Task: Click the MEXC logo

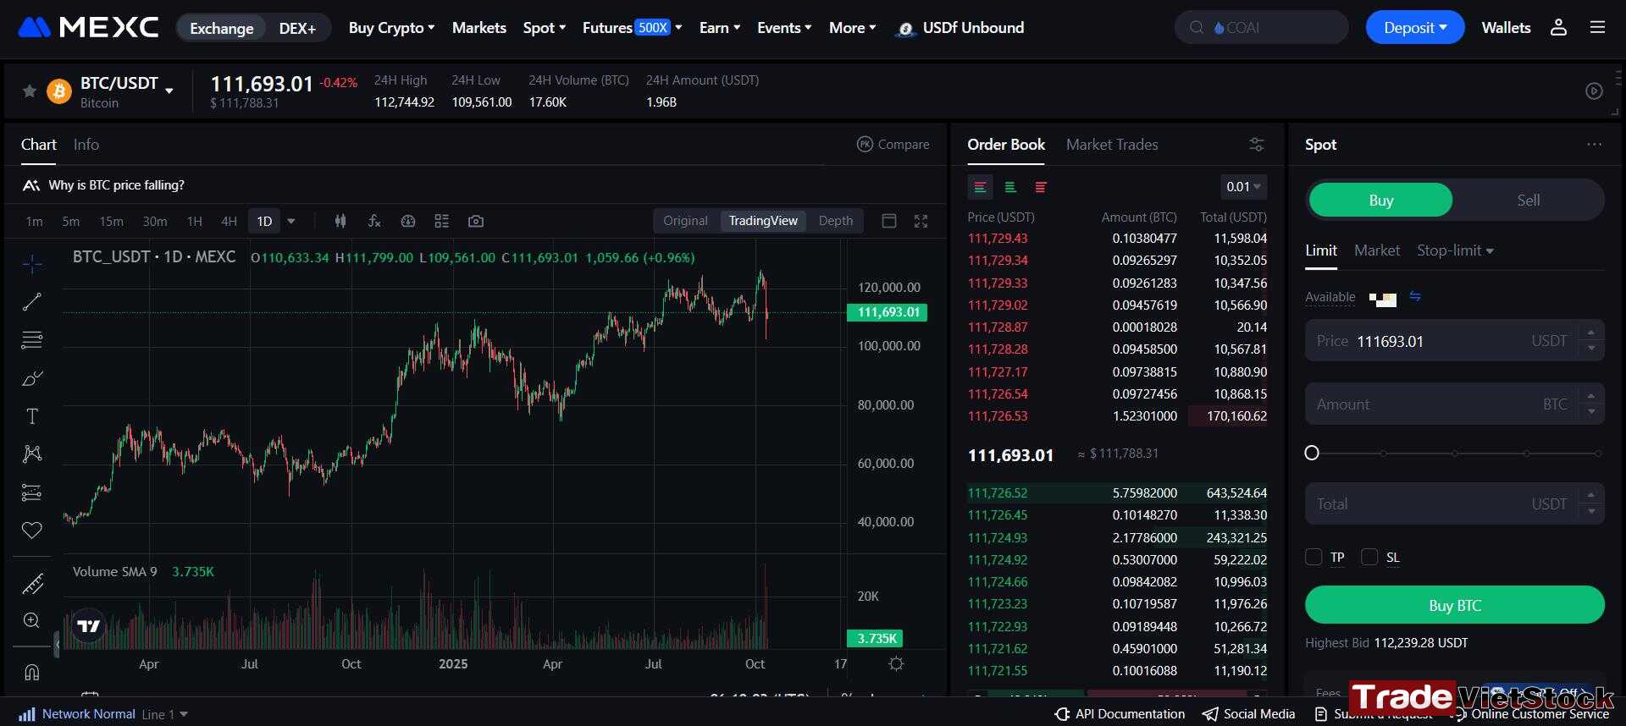Action: [88, 27]
